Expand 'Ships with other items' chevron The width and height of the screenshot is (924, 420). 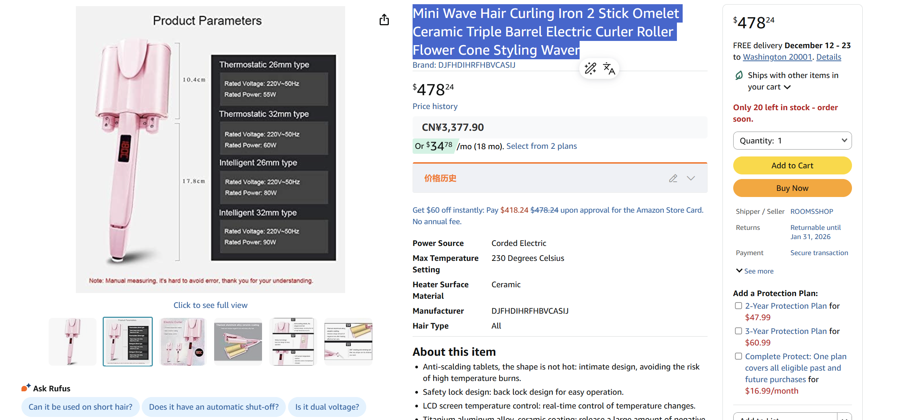pyautogui.click(x=788, y=87)
